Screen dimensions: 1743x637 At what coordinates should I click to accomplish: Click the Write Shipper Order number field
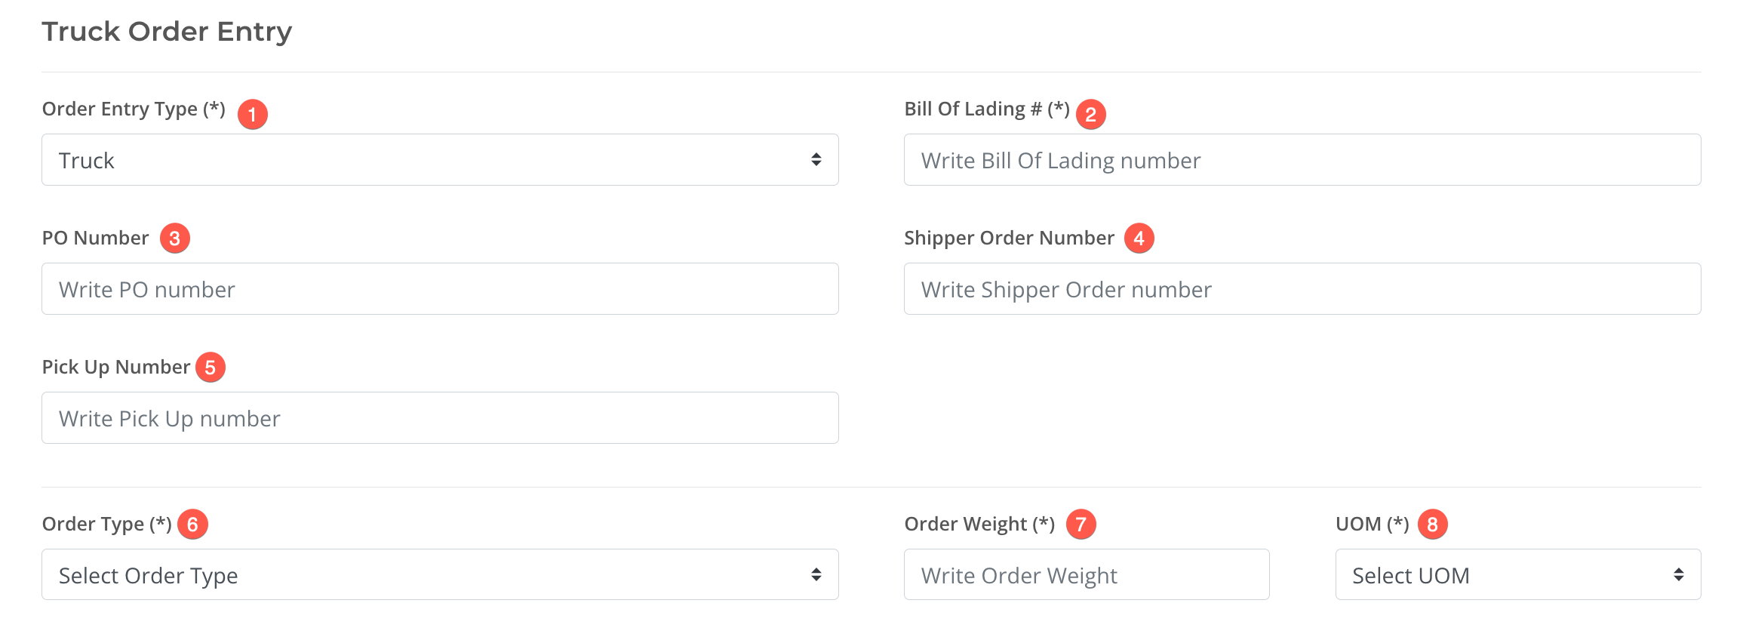coord(1302,288)
